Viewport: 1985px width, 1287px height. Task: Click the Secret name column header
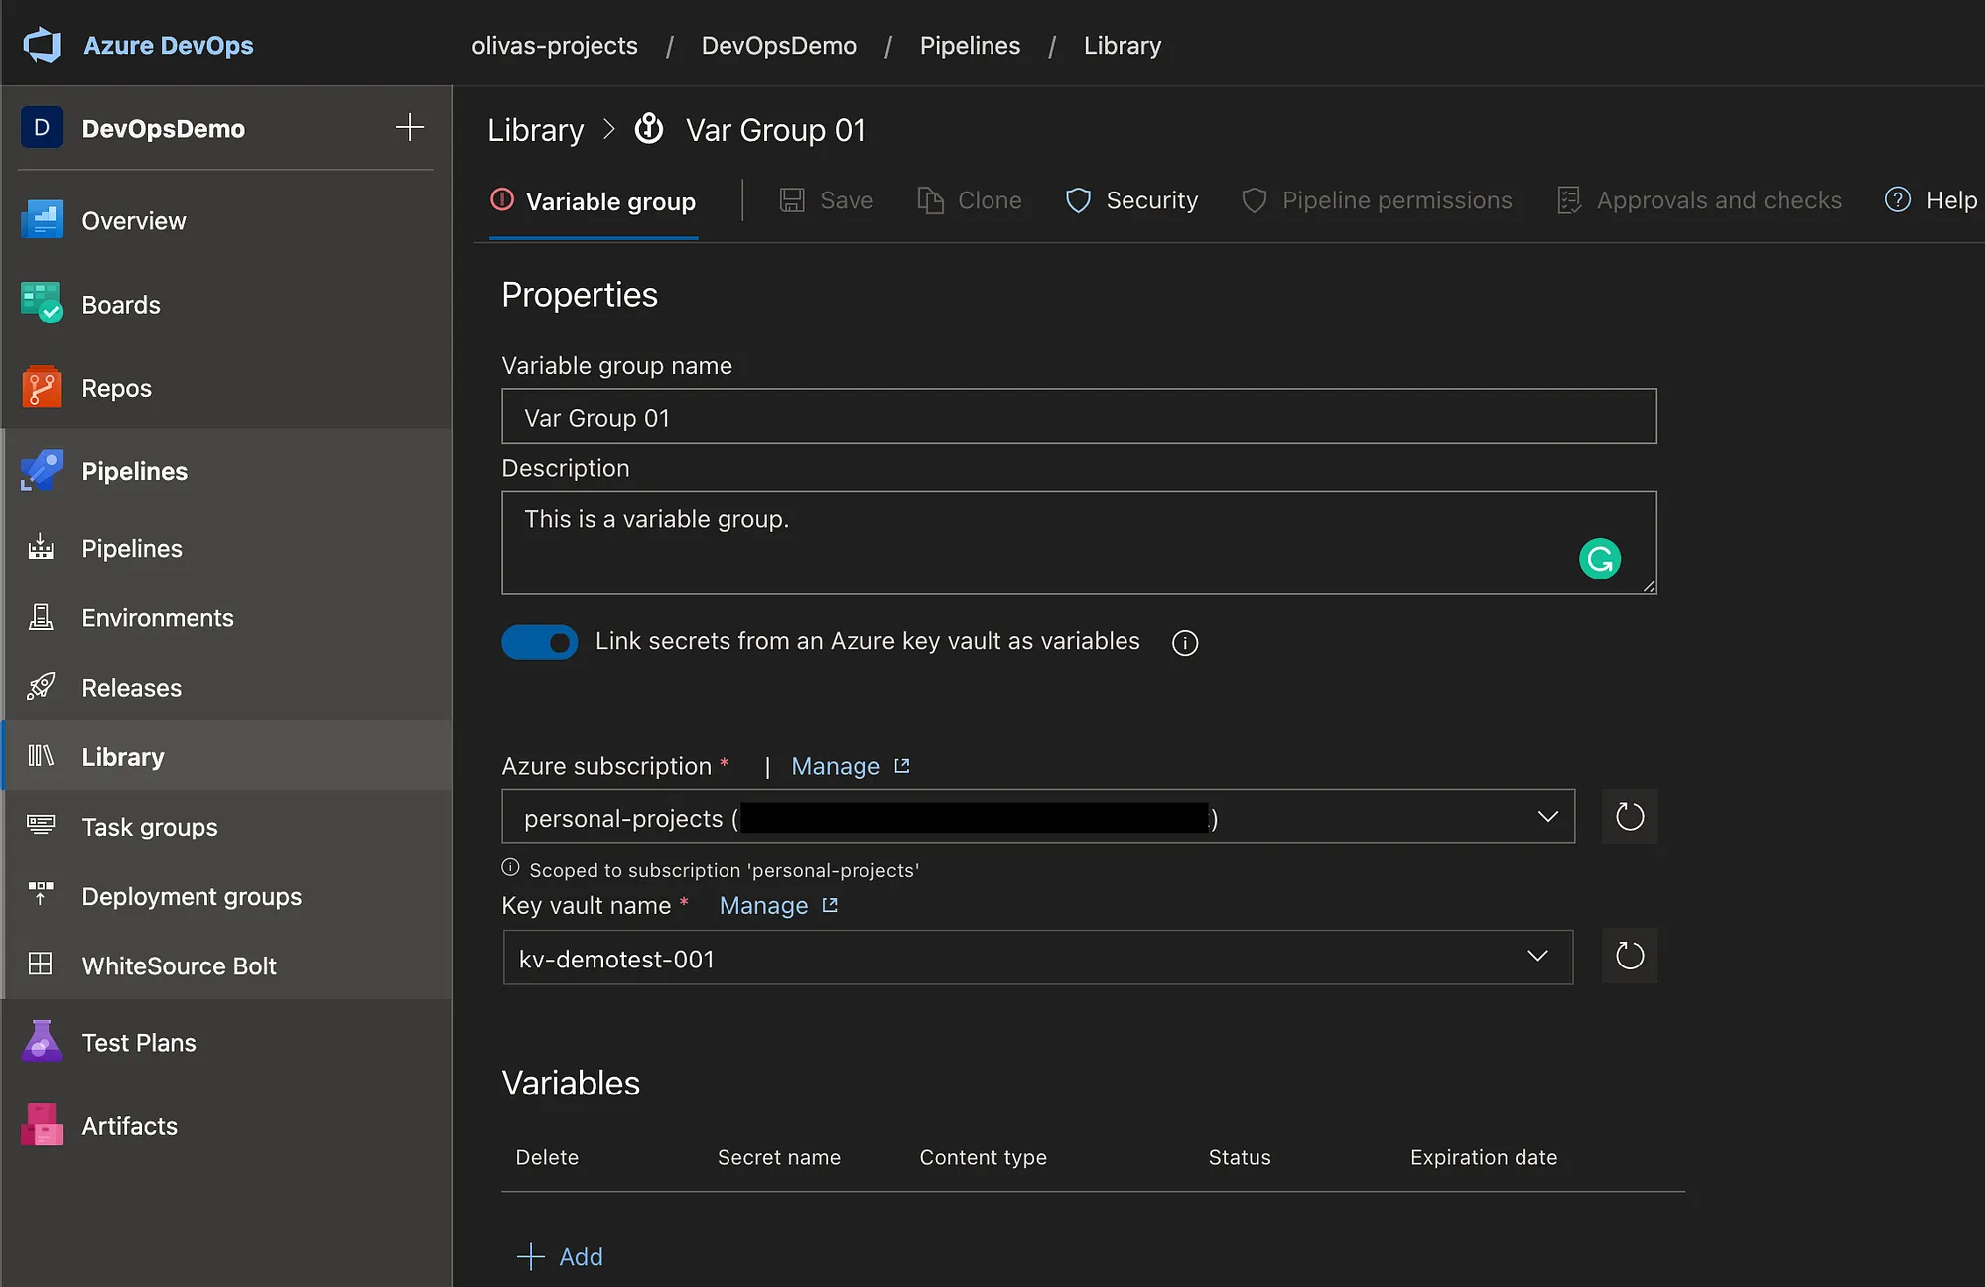779,1157
